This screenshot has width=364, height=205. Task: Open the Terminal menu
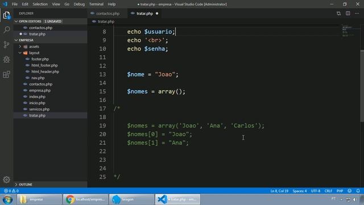point(96,4)
